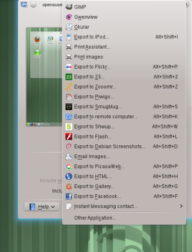Click the green Shwup S icon
Image resolution: width=192 pixels, height=252 pixels.
69,126
